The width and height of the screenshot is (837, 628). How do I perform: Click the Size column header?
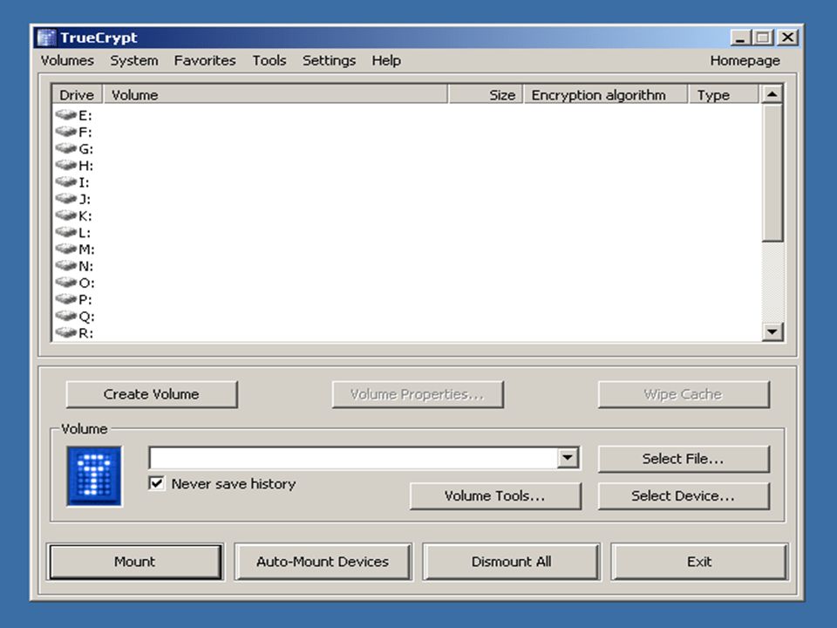pyautogui.click(x=486, y=94)
